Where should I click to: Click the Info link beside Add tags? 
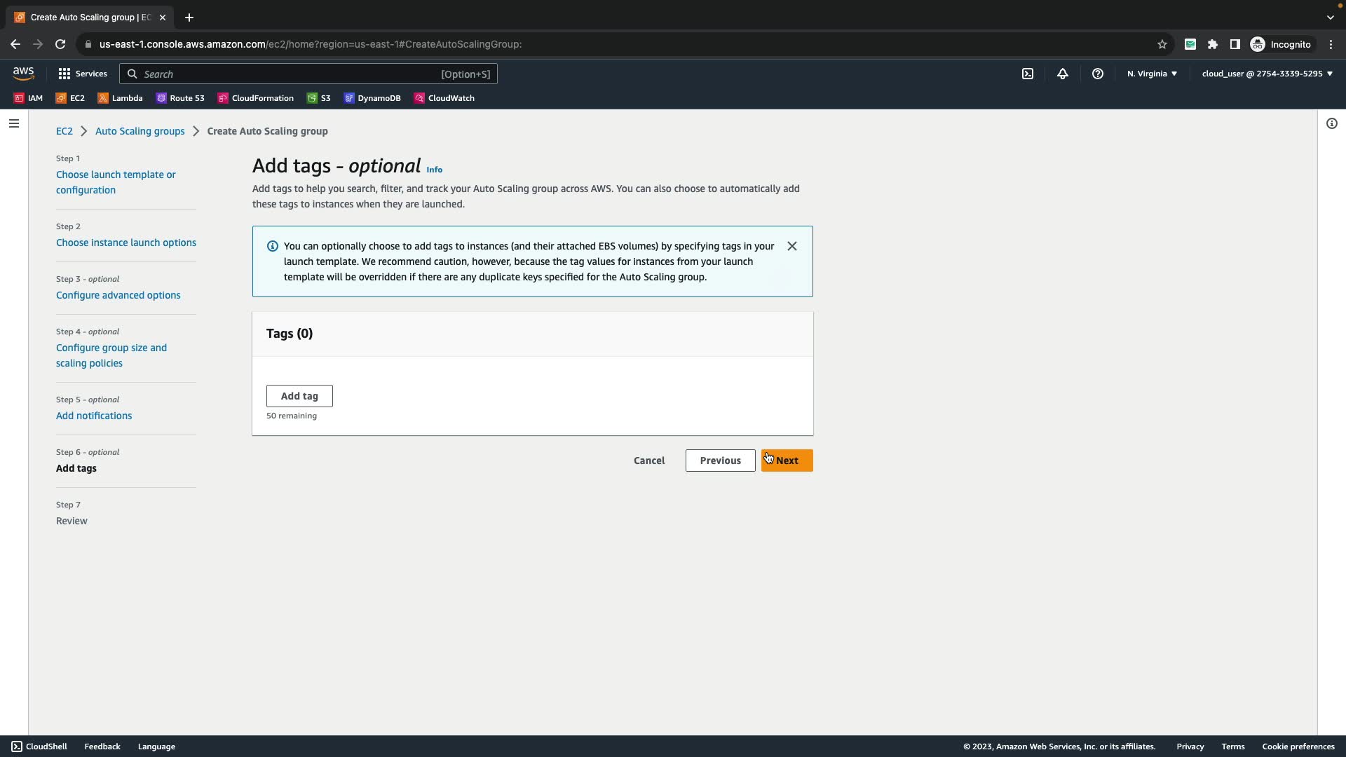pos(434,170)
